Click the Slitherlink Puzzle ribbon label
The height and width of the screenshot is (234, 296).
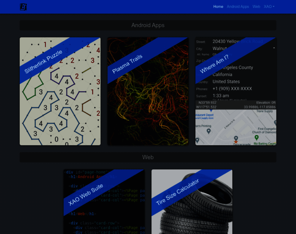point(43,62)
